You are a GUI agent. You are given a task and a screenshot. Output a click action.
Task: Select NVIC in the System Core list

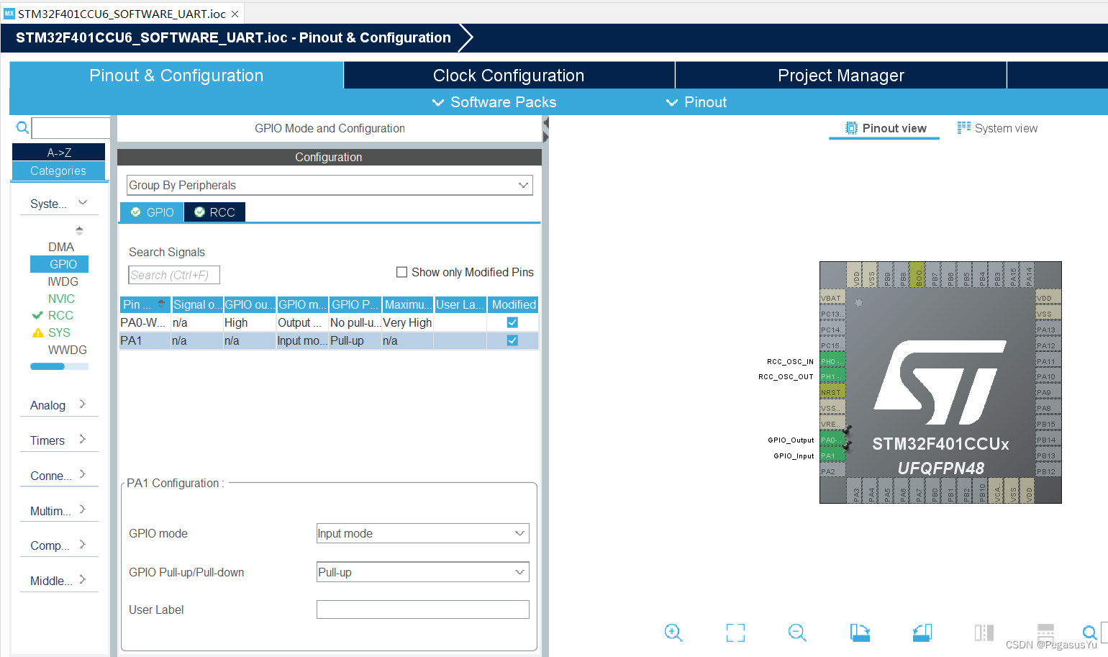[x=61, y=299]
